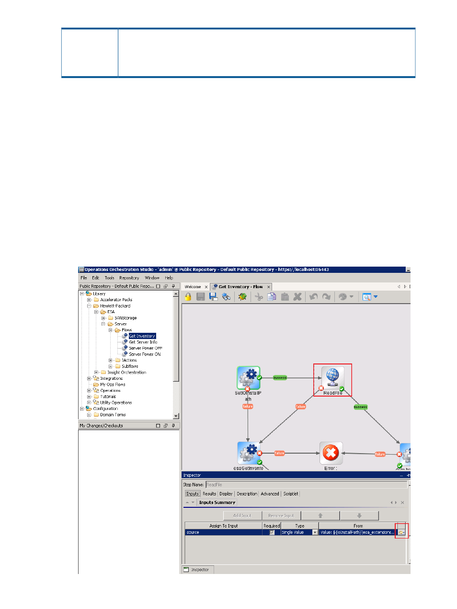Click the Remove Input button

[281, 515]
